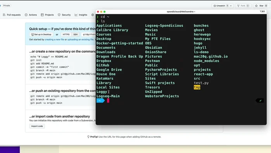Click the 'git init' command line
This screenshot has width=271, height=153.
coord(36,60)
